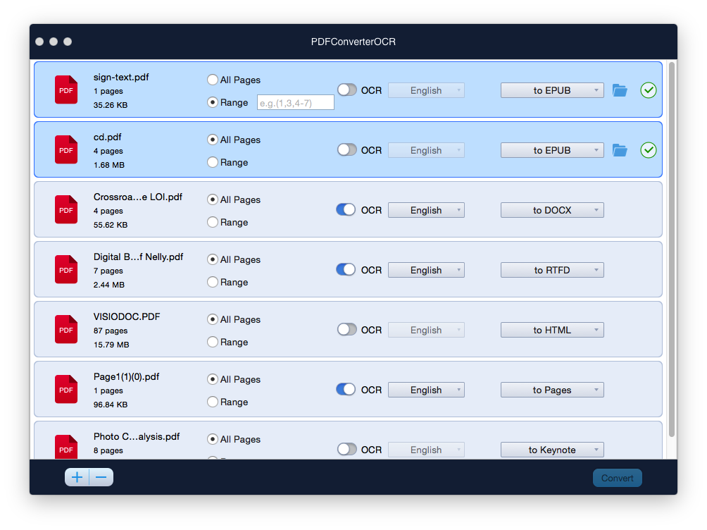Add new PDF files using the plus icon
Screen dimensions: 707x530
[77, 477]
